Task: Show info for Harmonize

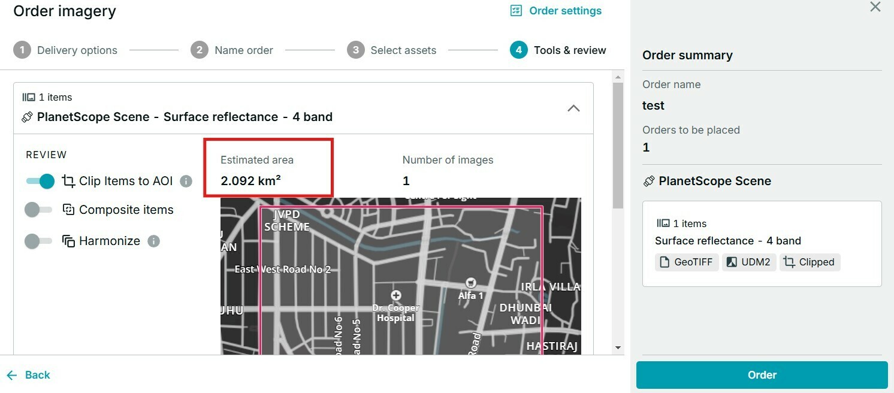Action: pyautogui.click(x=153, y=241)
